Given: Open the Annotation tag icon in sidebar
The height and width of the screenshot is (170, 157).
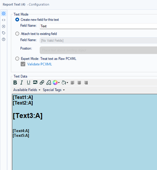Looking at the screenshot, I should [4, 33].
